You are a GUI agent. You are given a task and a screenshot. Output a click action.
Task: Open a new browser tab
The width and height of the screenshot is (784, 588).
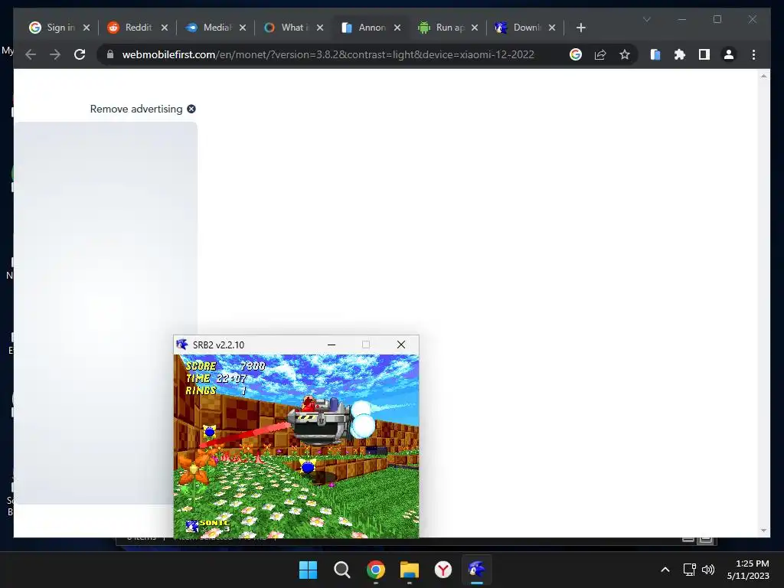click(x=580, y=28)
